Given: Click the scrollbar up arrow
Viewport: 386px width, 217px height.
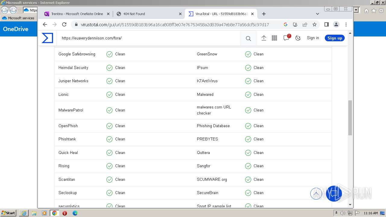Looking at the screenshot, I should click(x=350, y=33).
